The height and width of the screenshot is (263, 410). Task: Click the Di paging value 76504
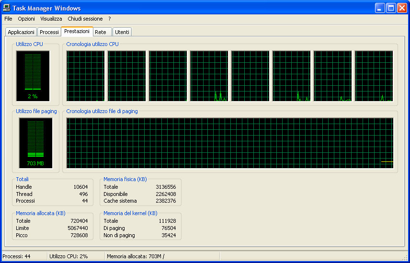[169, 228]
